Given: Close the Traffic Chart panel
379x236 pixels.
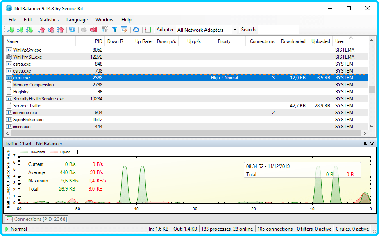Looking at the screenshot, I should pyautogui.click(x=372, y=144).
